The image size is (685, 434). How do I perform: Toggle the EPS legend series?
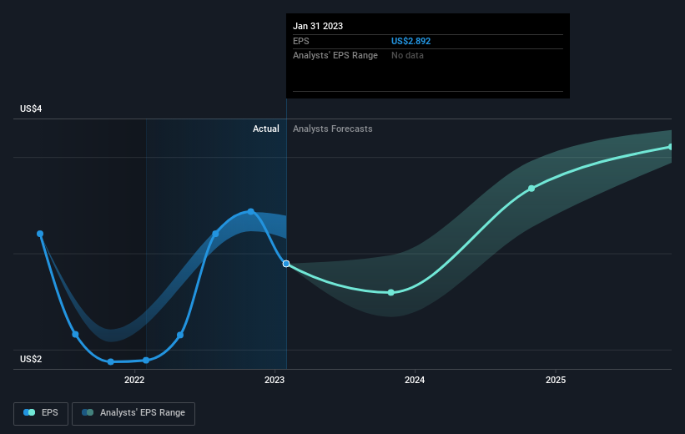point(41,413)
